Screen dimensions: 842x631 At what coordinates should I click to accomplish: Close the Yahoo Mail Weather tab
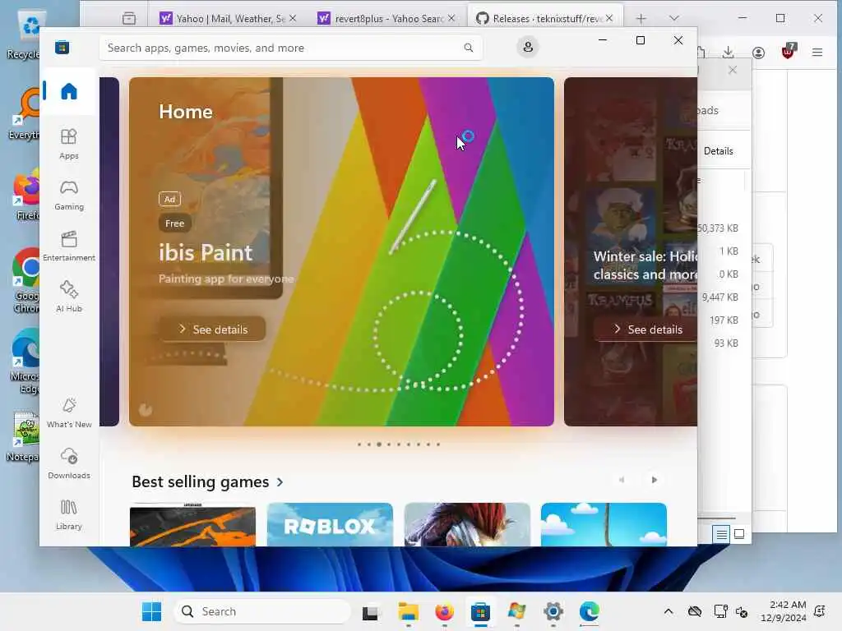(x=293, y=18)
